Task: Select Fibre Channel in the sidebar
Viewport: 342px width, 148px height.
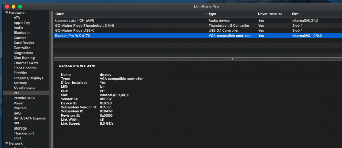Action: 25,68
